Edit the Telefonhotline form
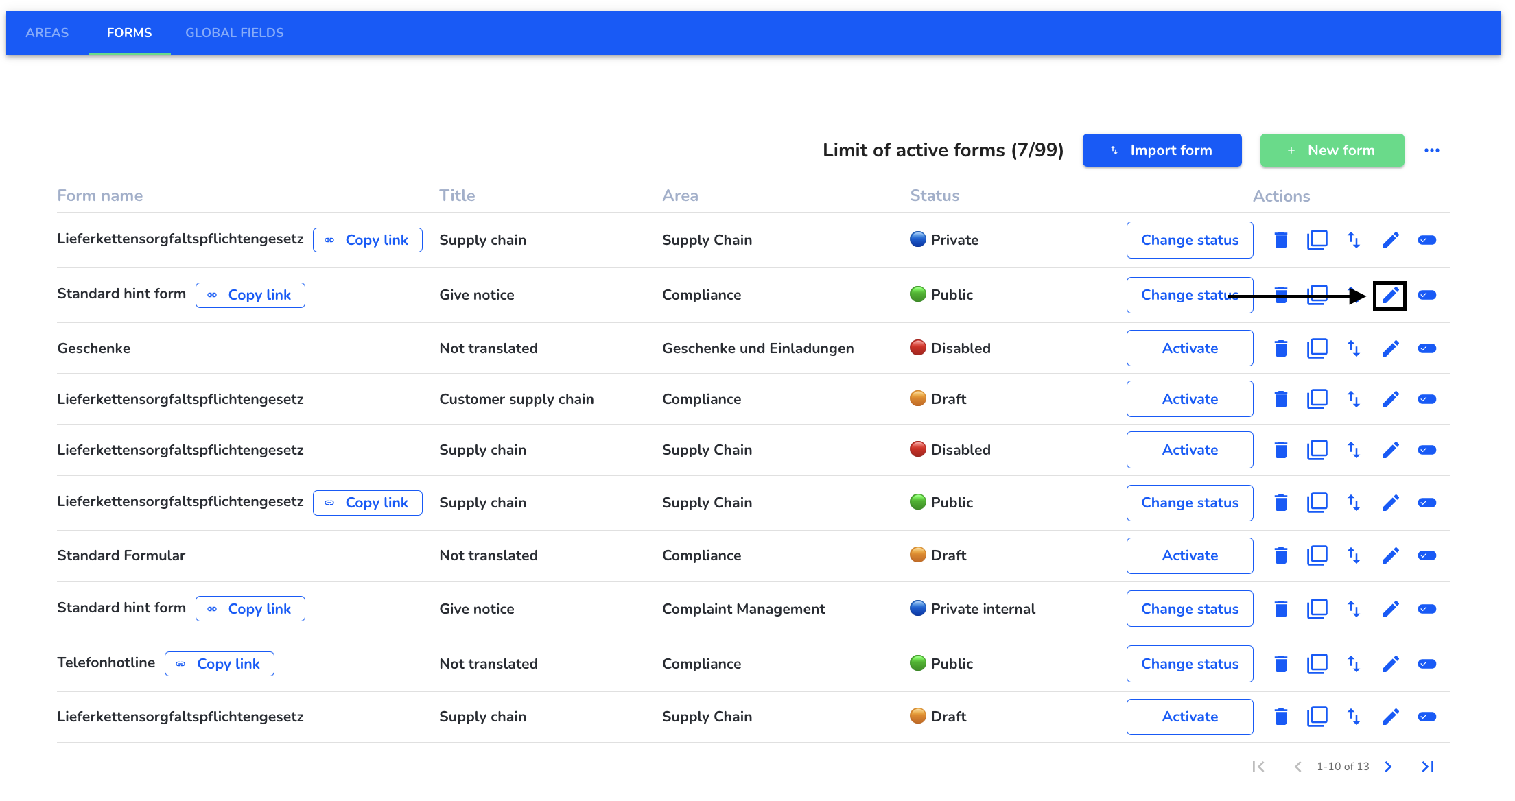The image size is (1515, 801). point(1390,664)
